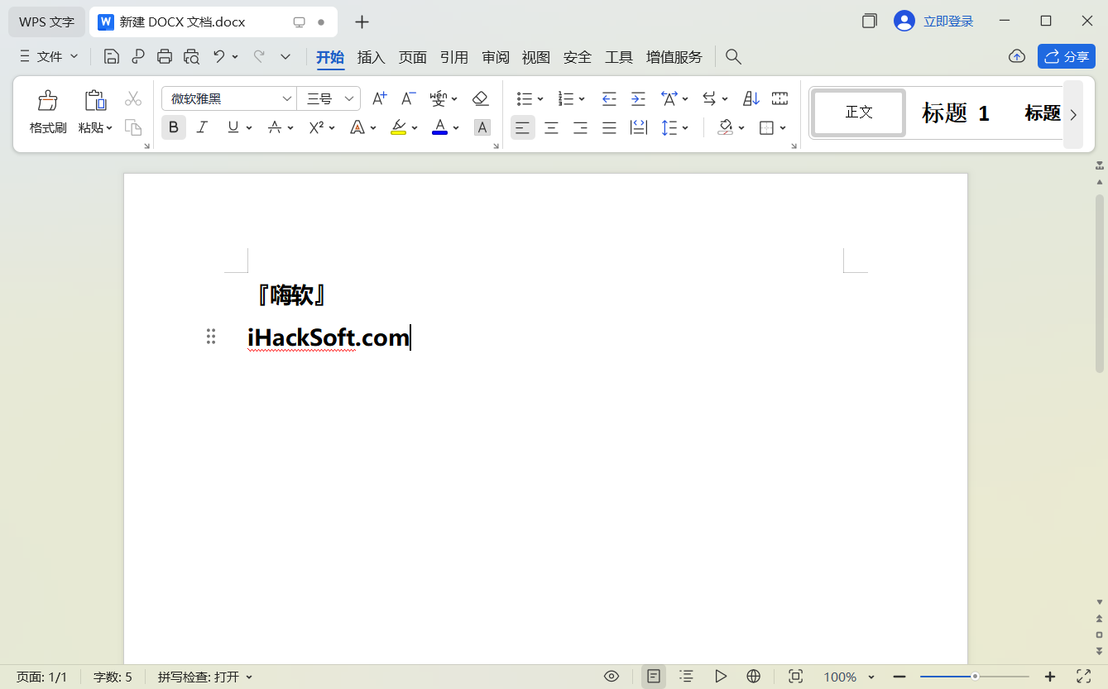Click the Paste (粘贴) clipboard icon
The height and width of the screenshot is (689, 1108).
click(x=96, y=101)
